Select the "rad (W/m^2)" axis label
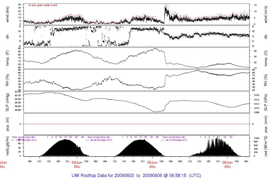This screenshot has width=273, height=186. 266,146
